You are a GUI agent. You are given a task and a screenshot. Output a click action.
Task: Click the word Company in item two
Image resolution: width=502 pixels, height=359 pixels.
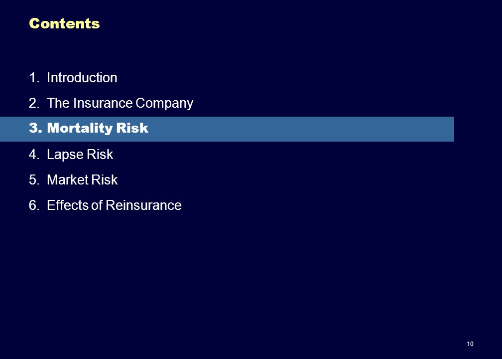click(x=164, y=104)
